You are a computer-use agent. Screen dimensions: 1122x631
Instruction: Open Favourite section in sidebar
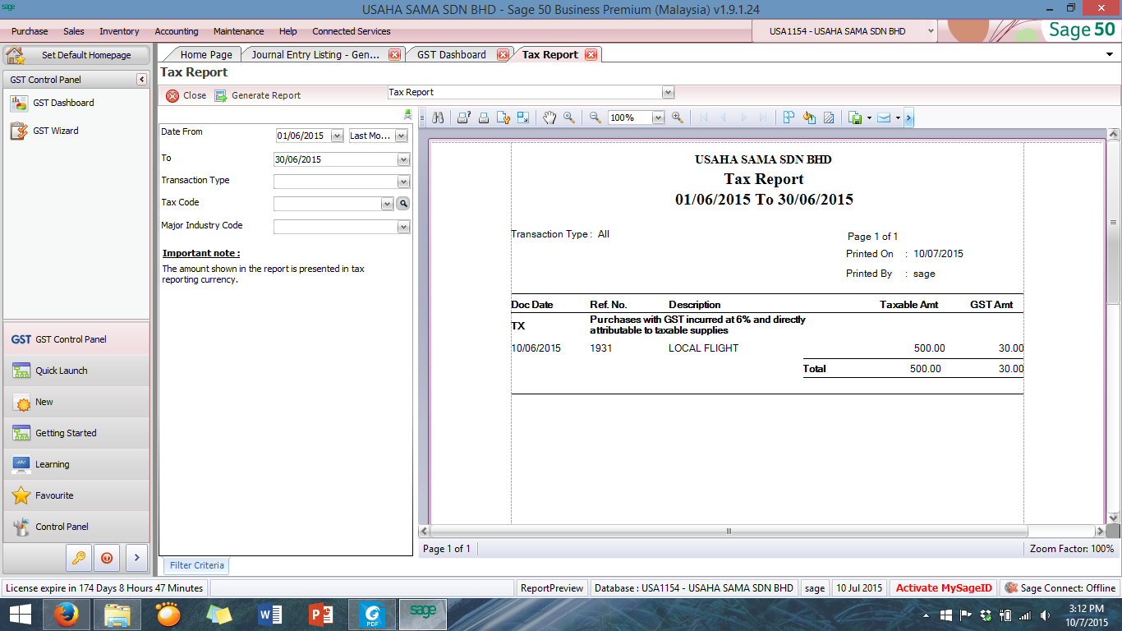(76, 495)
